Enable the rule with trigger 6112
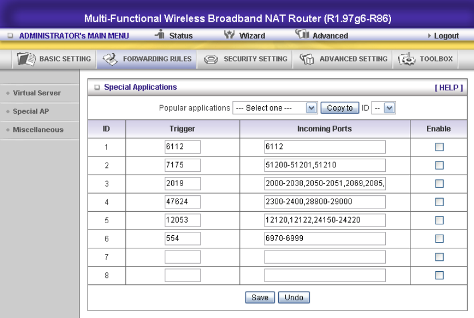The width and height of the screenshot is (474, 318). (439, 147)
